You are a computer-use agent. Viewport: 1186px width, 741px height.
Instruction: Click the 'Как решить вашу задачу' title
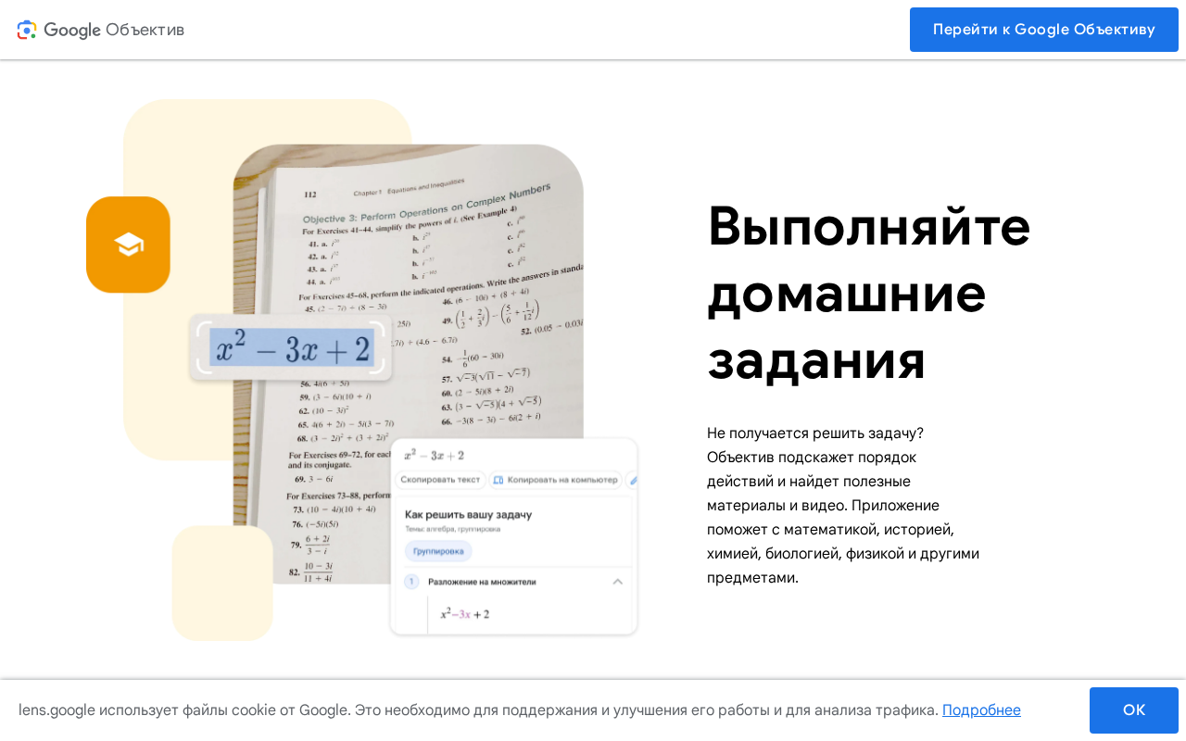point(469,514)
